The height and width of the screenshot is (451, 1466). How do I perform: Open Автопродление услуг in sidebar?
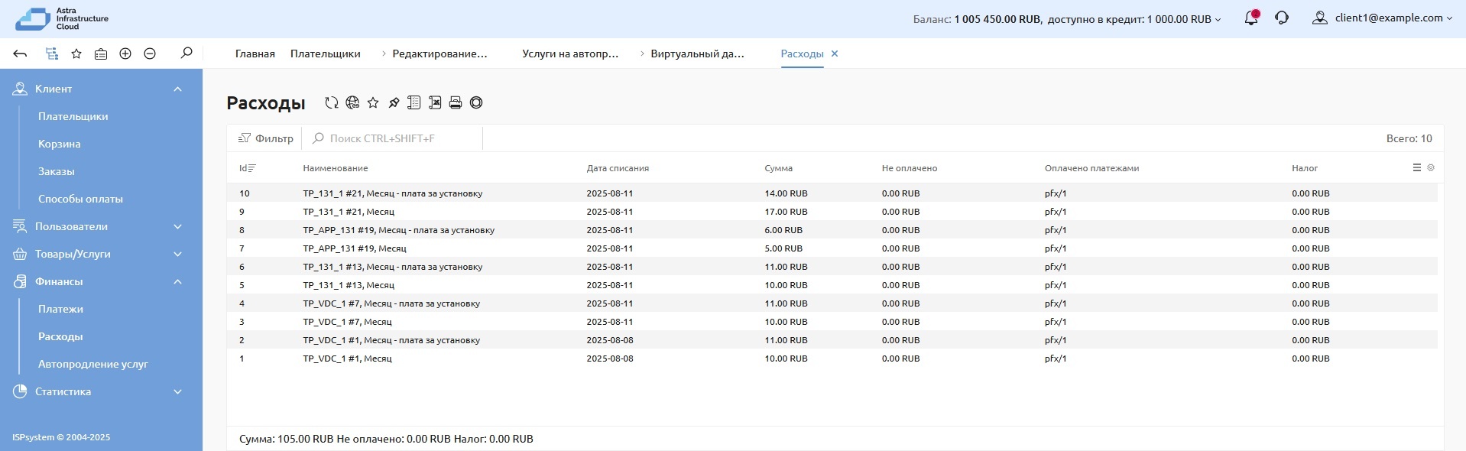(93, 364)
